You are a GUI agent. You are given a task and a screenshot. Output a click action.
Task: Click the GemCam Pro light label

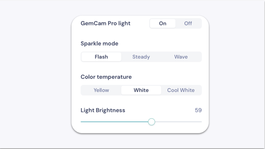pyautogui.click(x=106, y=23)
